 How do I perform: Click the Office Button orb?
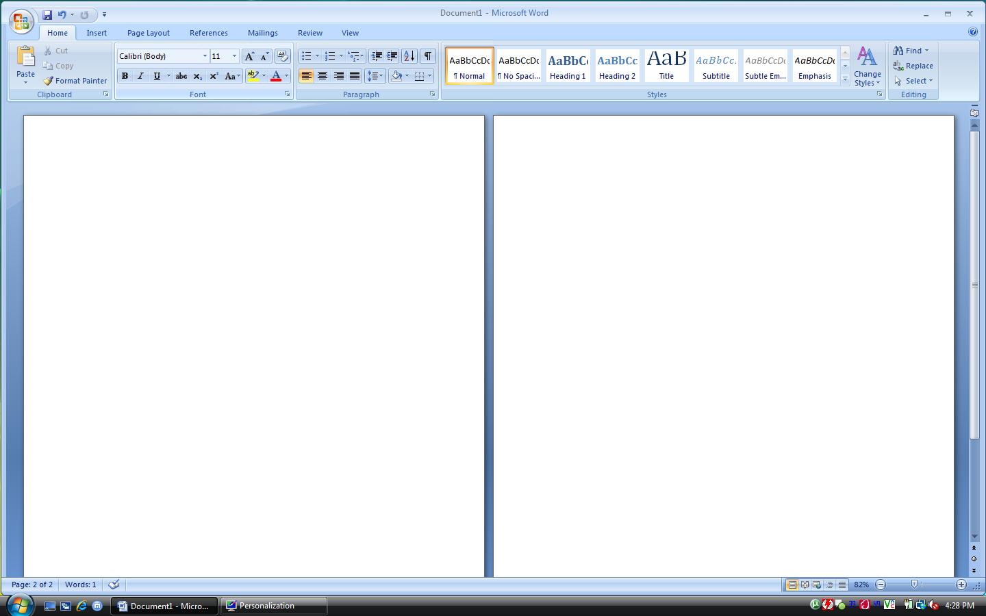[21, 21]
